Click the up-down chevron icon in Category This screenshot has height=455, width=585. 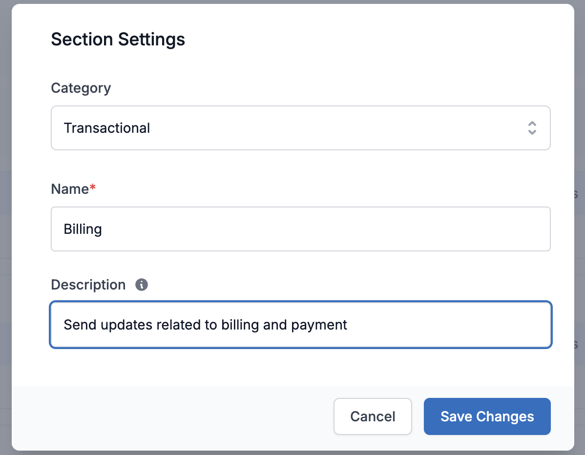pos(532,128)
